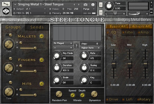154x104 pixels.
Task: Adjust the Fingers Tone knob
Action: (9, 68)
